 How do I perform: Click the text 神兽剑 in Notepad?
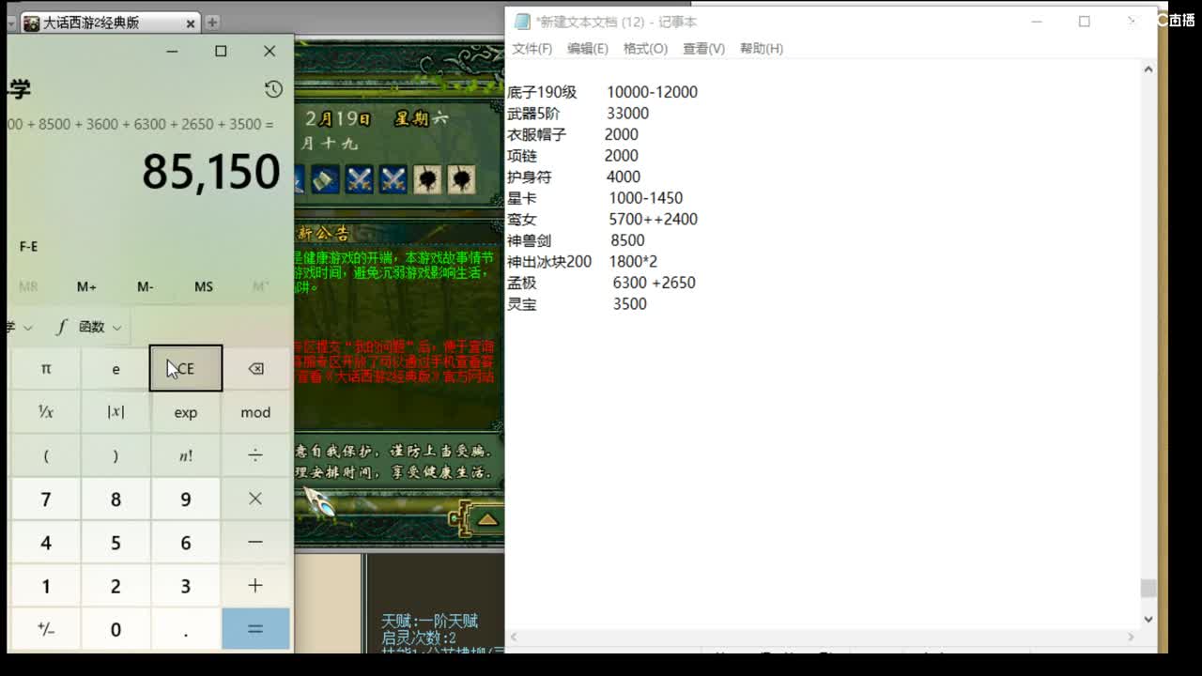tap(529, 240)
